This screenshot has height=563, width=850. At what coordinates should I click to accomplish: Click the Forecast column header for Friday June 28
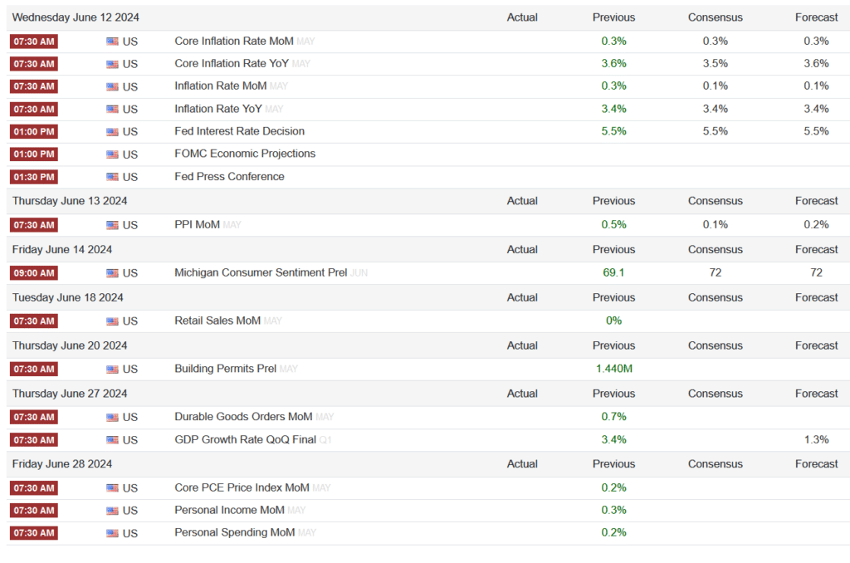[x=817, y=463]
